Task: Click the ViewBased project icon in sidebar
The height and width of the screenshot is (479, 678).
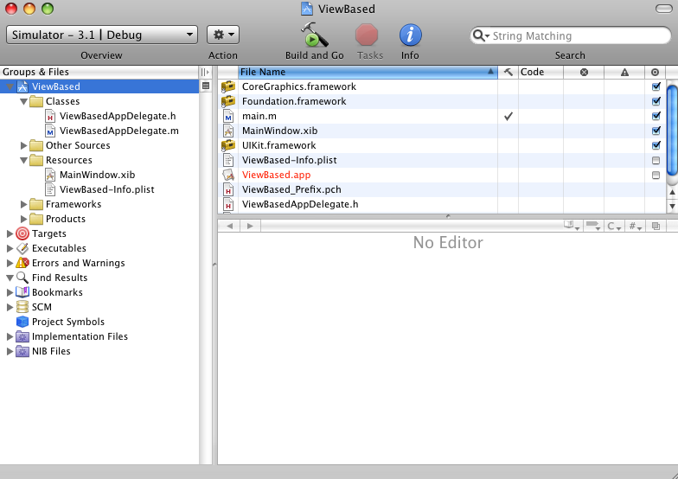Action: click(x=22, y=86)
